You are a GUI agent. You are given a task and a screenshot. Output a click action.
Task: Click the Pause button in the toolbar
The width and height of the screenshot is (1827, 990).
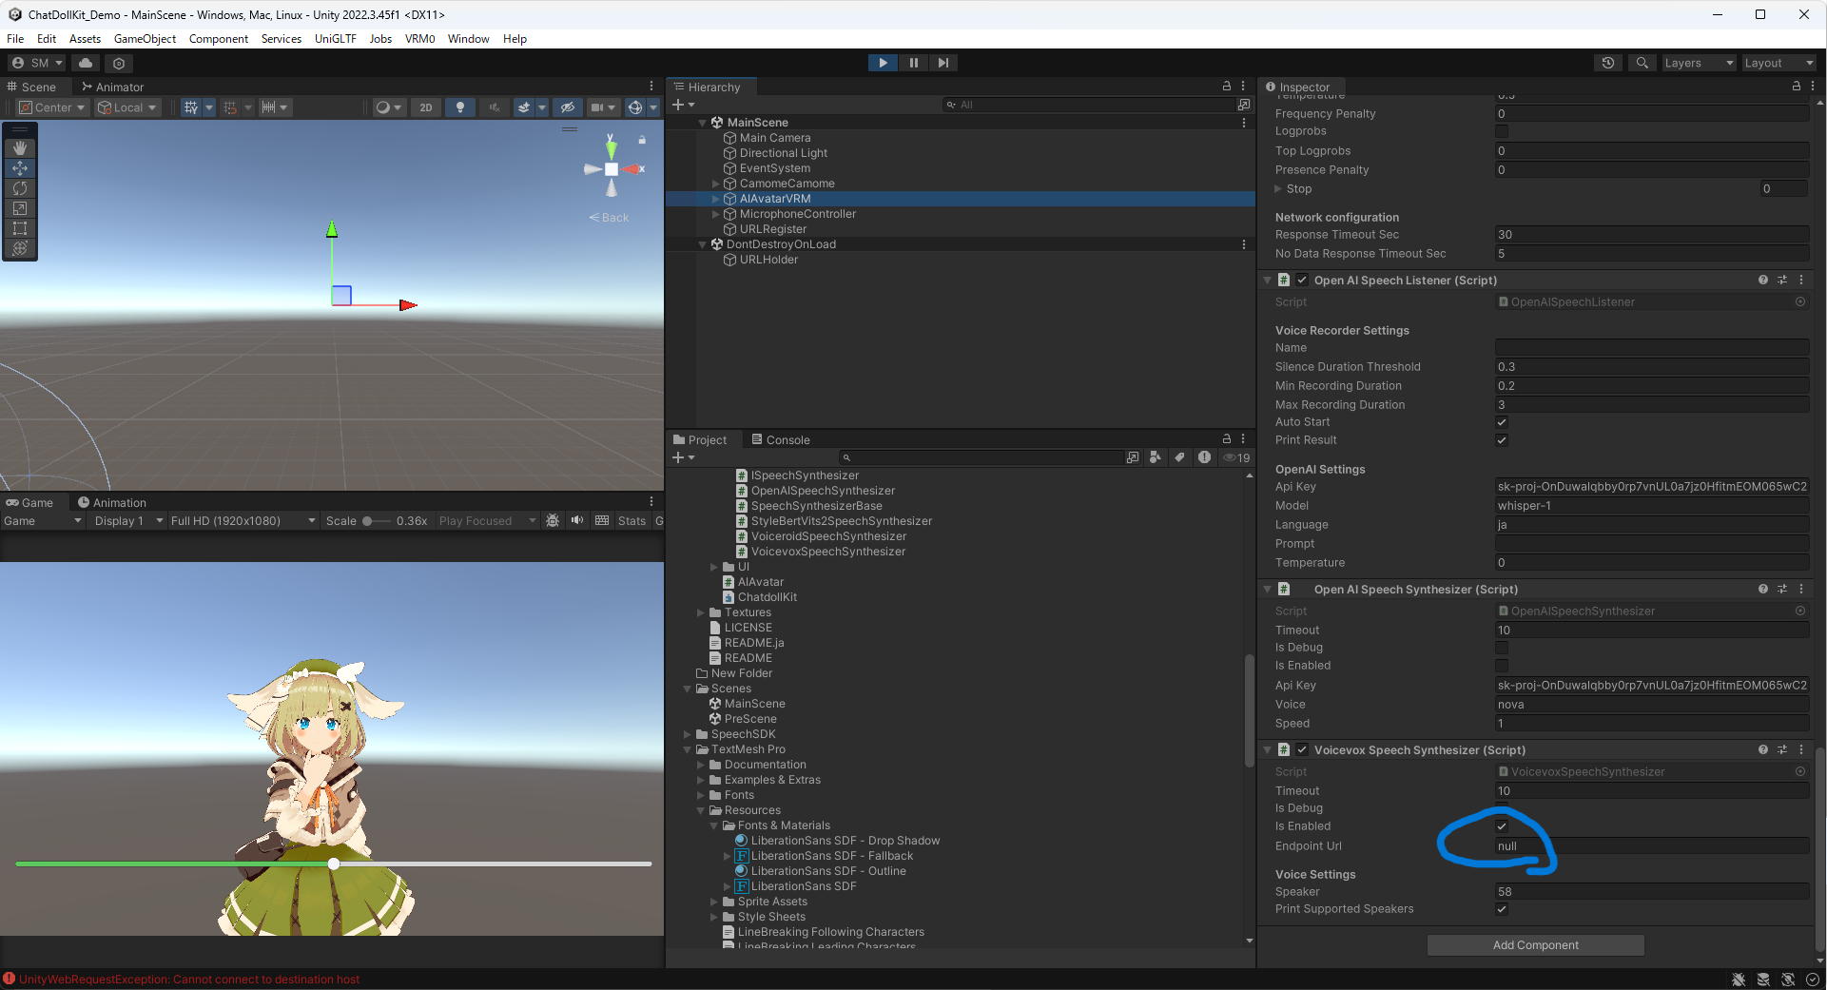tap(913, 63)
